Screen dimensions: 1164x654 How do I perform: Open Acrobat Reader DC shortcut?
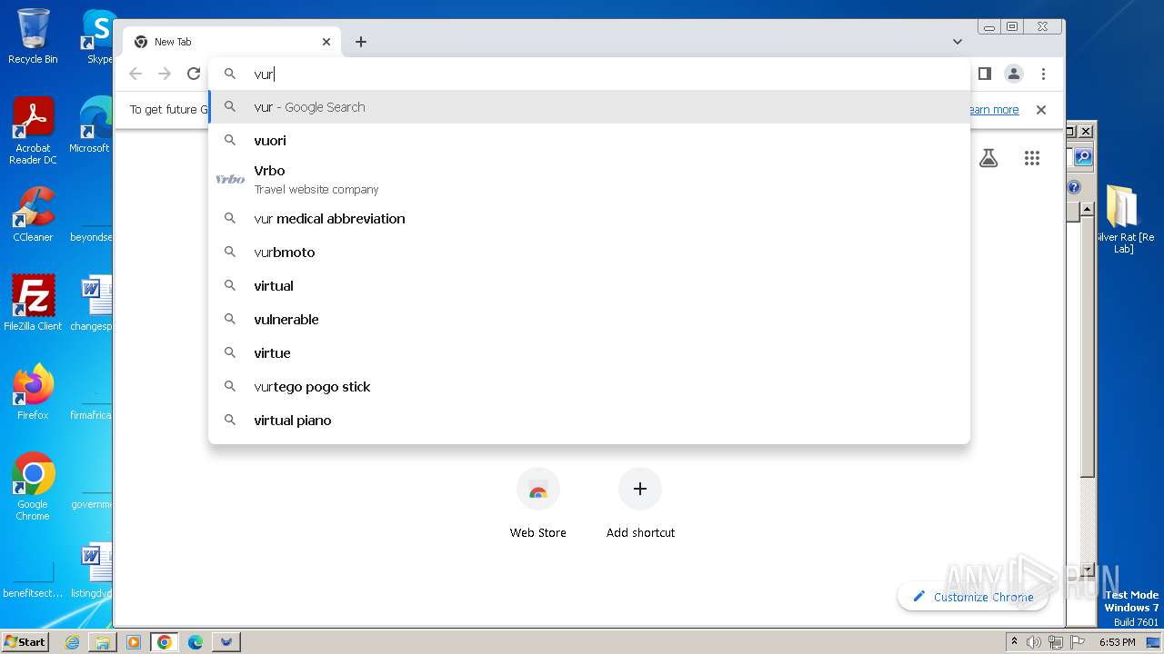33,131
